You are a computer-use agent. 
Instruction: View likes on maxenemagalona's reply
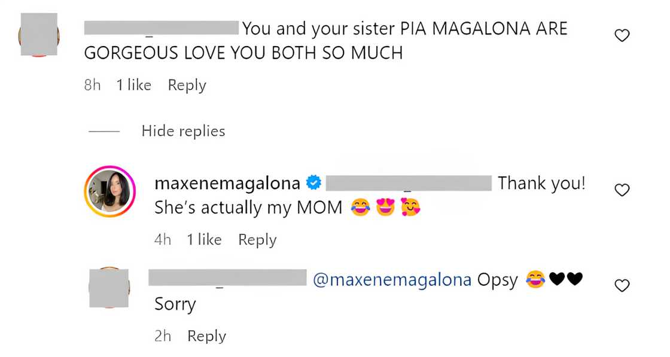coord(204,240)
